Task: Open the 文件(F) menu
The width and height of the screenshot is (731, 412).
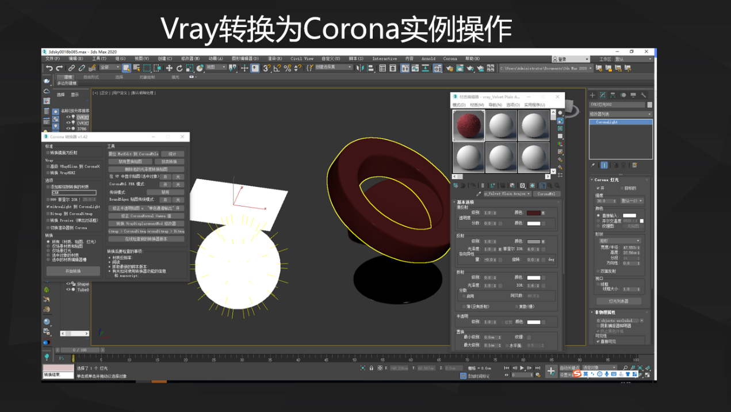Action: pyautogui.click(x=52, y=59)
